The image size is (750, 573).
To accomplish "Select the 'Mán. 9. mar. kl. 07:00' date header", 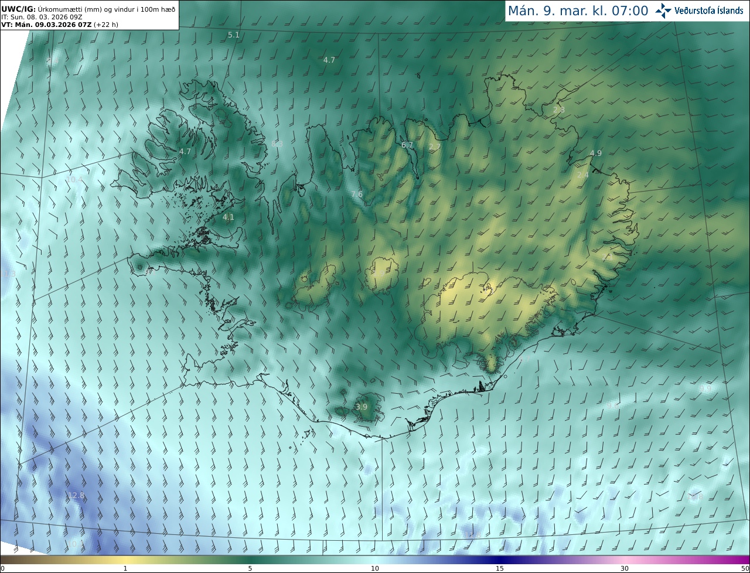I will click(578, 11).
